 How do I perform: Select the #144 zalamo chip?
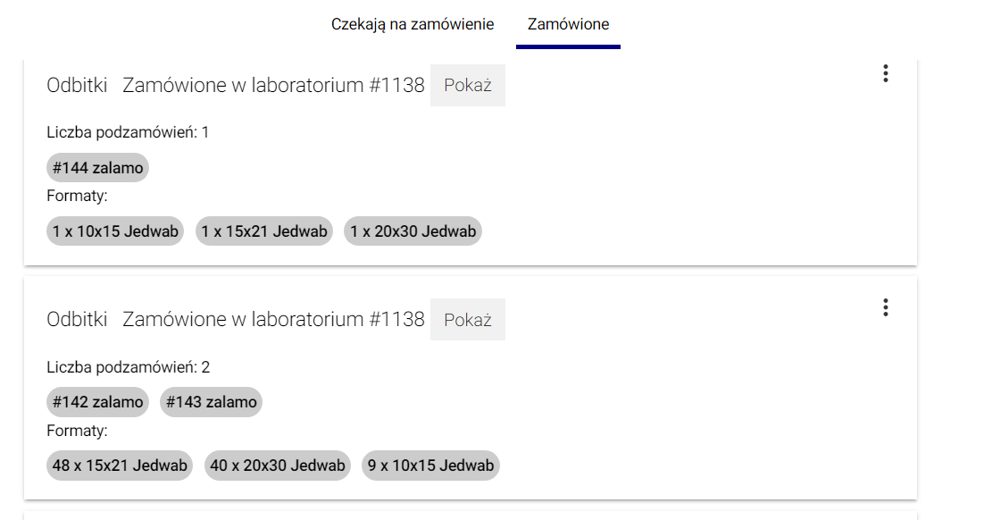pyautogui.click(x=97, y=168)
